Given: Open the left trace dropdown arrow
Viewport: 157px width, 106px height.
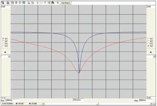Looking at the screenshot, I should click(x=9, y=56).
